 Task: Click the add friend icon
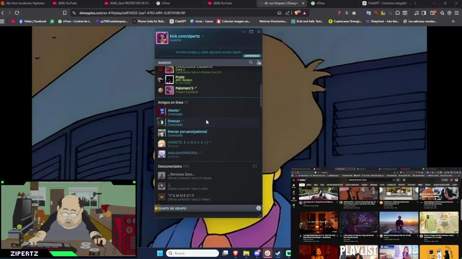[x=259, y=63]
